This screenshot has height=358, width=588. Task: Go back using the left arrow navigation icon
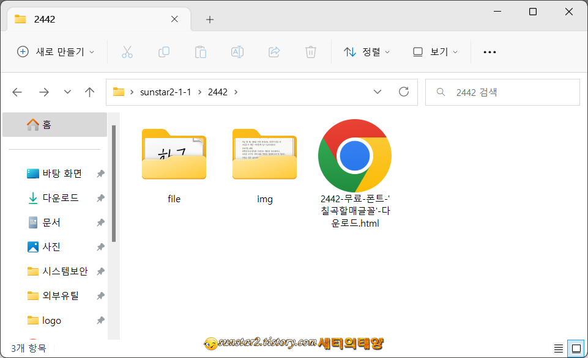click(x=17, y=92)
